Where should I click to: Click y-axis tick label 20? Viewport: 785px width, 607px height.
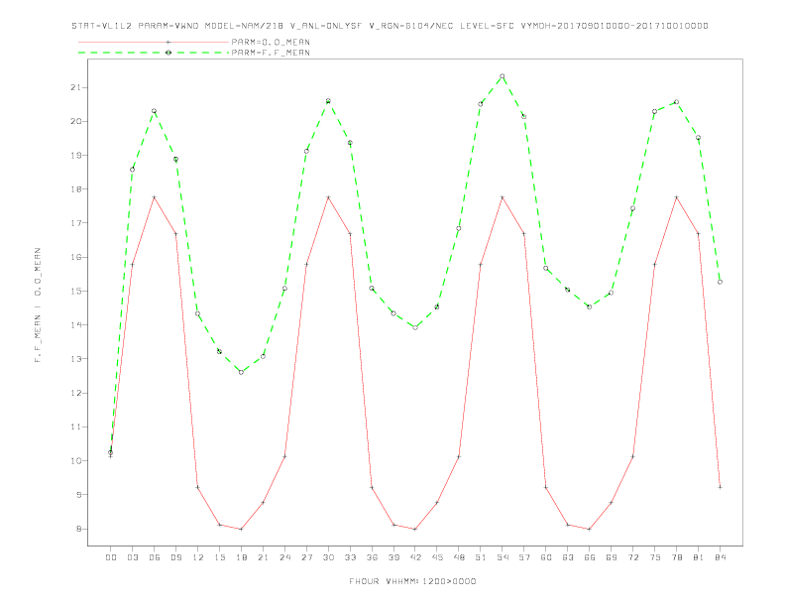[x=75, y=121]
